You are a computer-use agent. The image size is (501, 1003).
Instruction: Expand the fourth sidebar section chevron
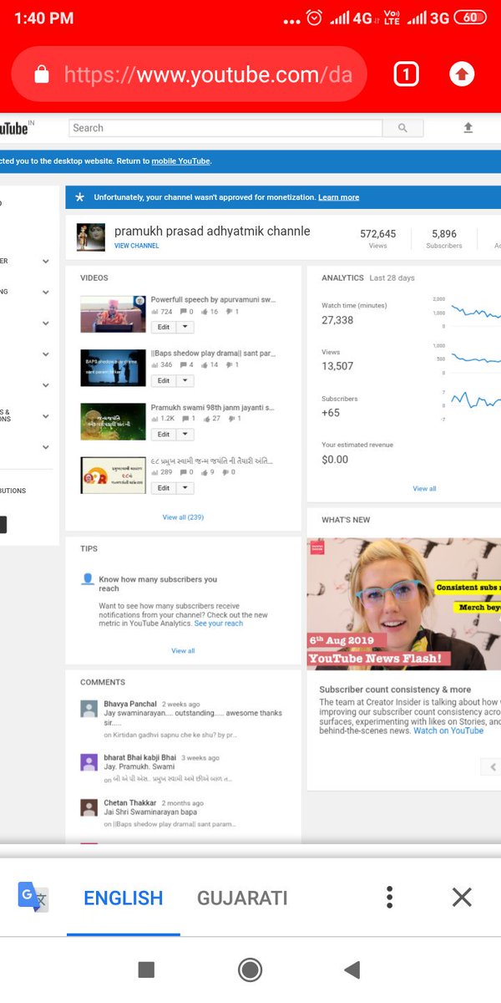pos(46,354)
